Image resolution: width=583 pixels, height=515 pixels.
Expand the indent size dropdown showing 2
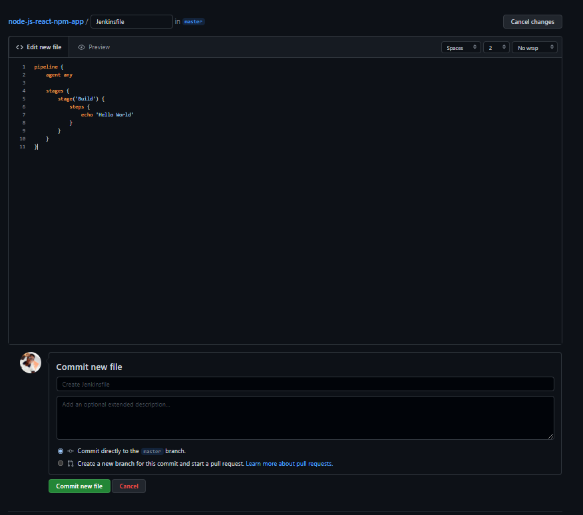[496, 48]
